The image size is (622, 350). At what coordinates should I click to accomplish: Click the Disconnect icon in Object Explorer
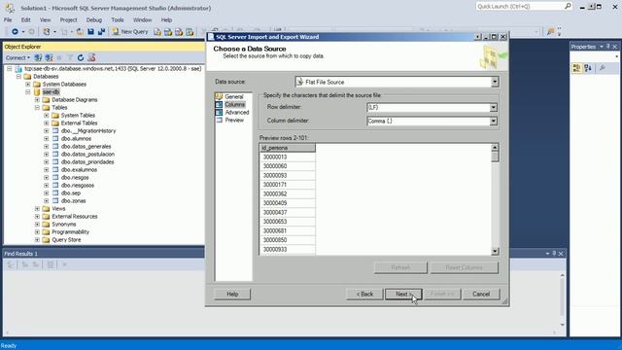point(49,57)
